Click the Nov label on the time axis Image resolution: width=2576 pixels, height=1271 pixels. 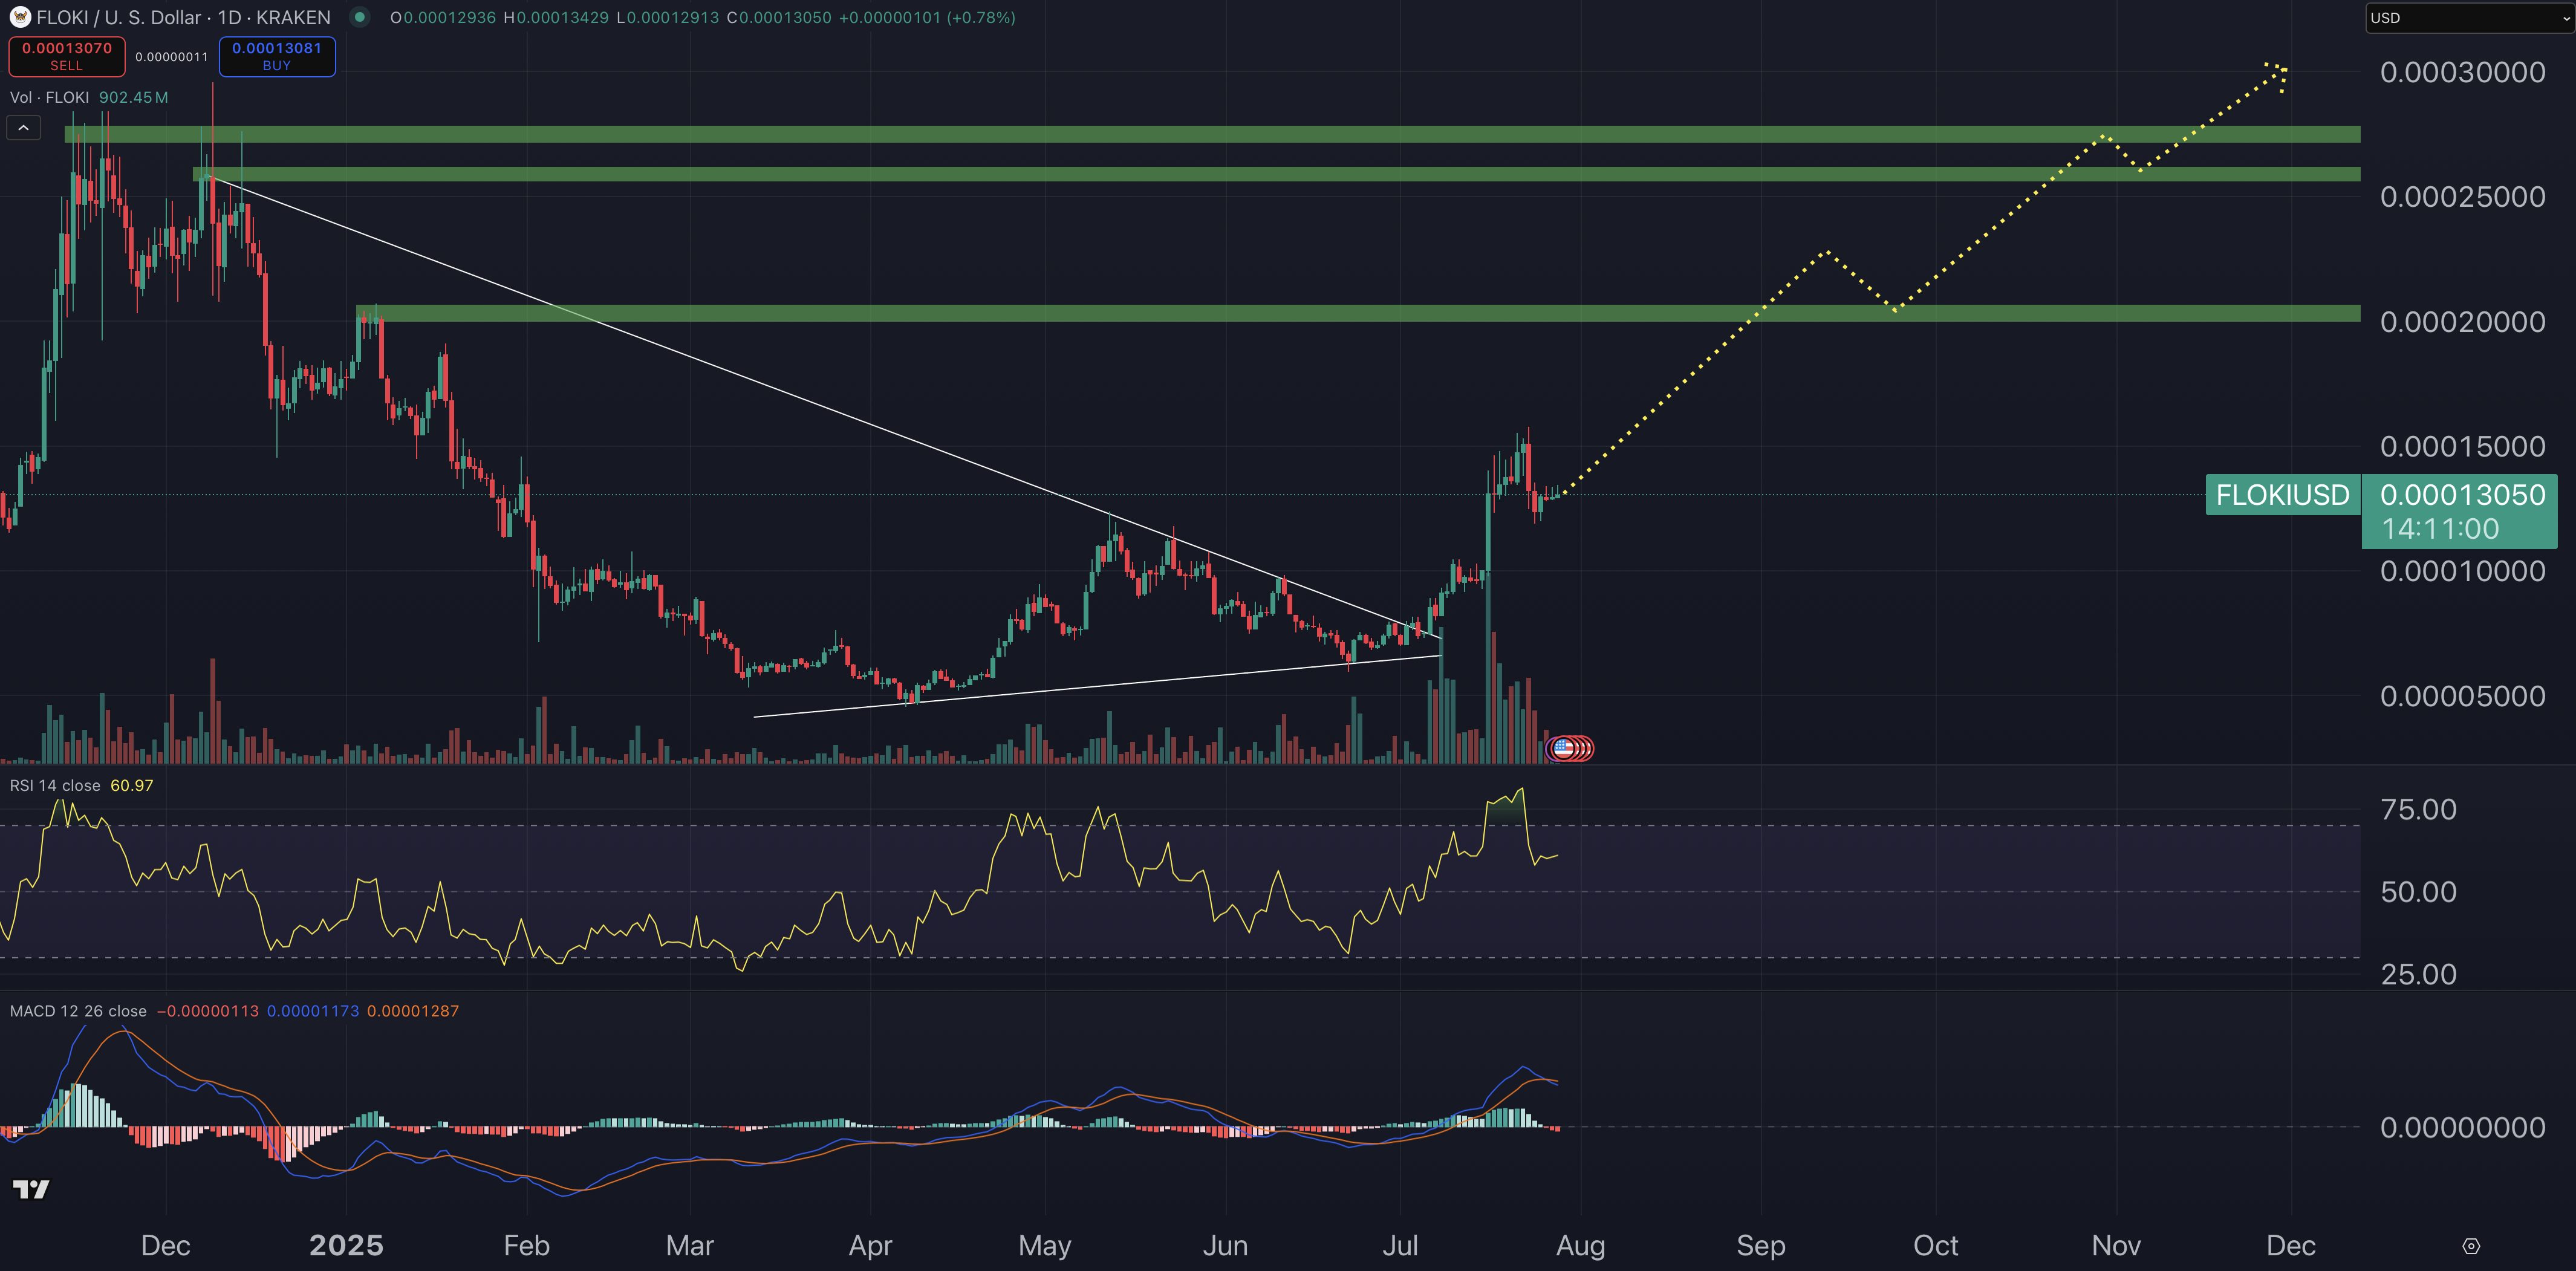(2116, 1246)
